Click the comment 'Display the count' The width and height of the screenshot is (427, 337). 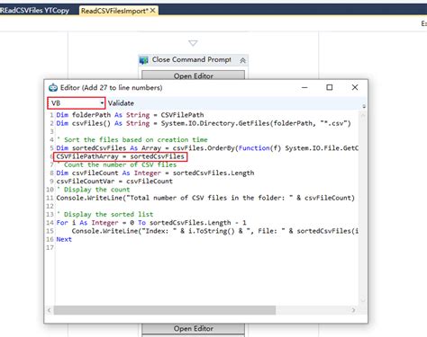[x=93, y=190]
